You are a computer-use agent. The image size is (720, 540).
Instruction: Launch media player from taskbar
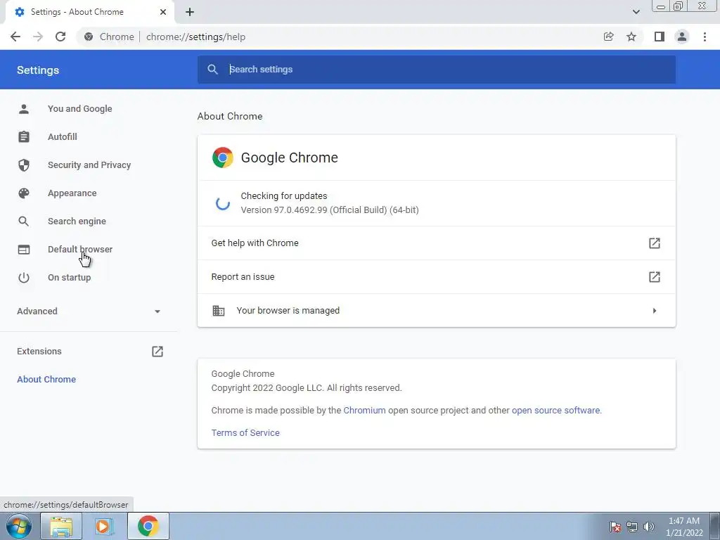pos(104,526)
